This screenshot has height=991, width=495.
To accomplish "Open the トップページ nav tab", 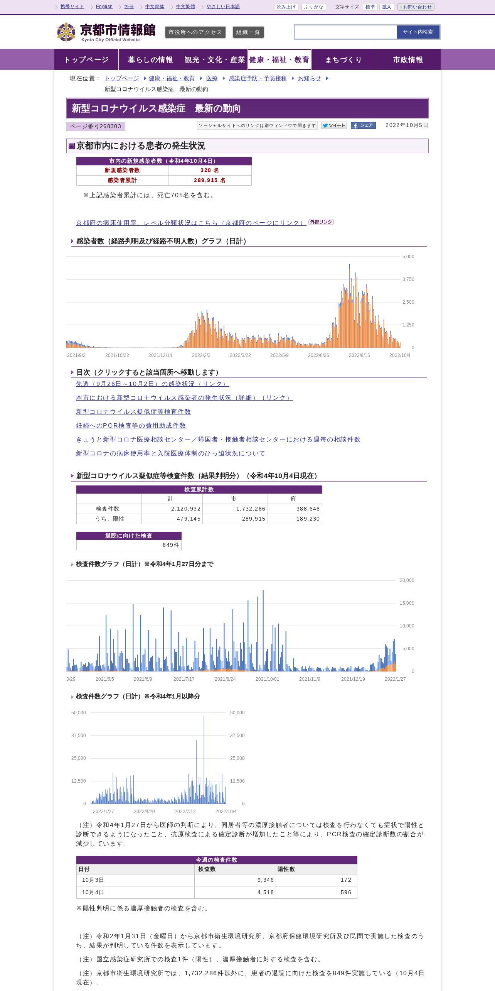I will pyautogui.click(x=86, y=59).
